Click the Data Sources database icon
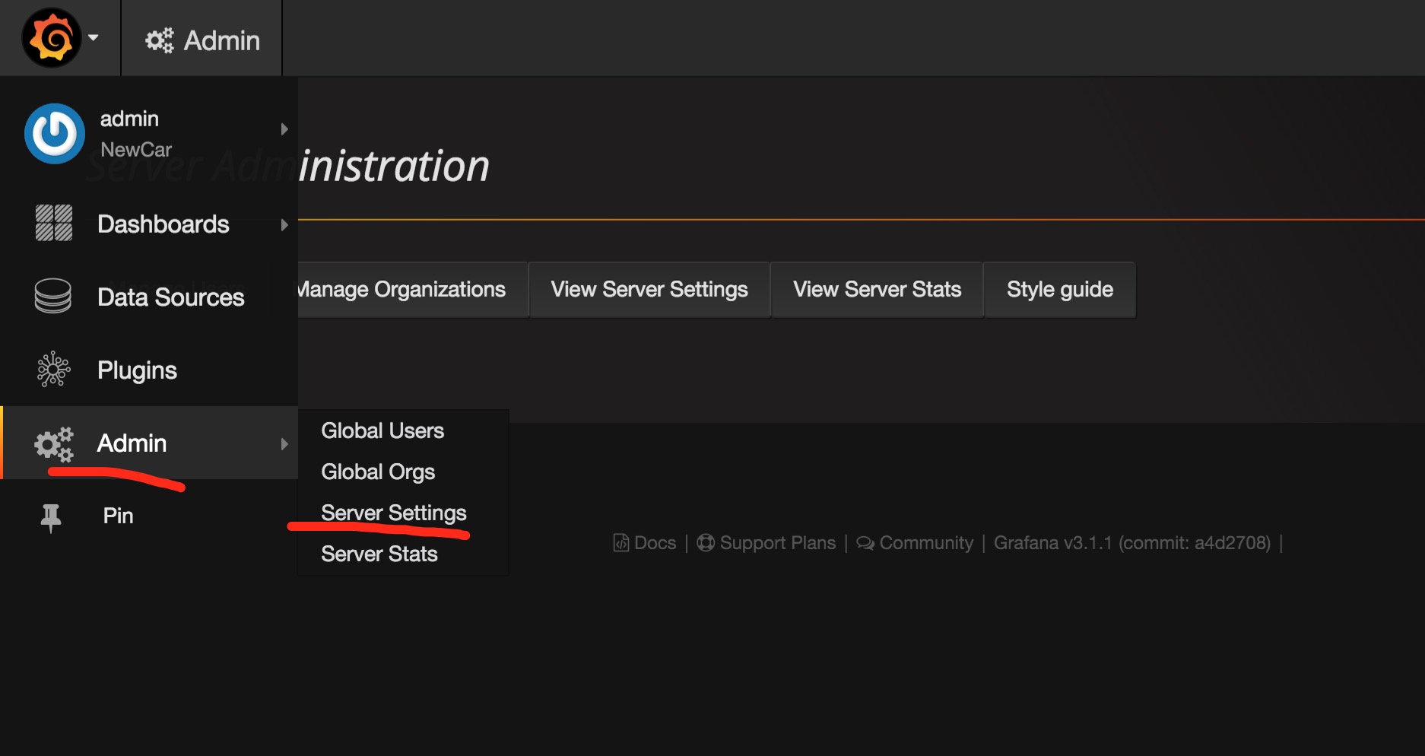 pyautogui.click(x=53, y=297)
